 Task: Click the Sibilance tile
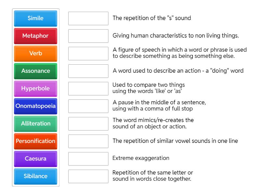pos(36,176)
